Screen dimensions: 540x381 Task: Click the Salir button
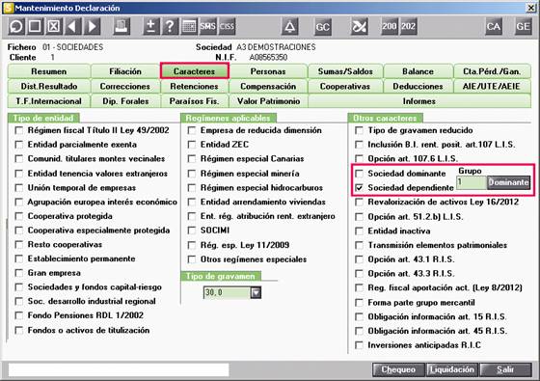pyautogui.click(x=505, y=369)
